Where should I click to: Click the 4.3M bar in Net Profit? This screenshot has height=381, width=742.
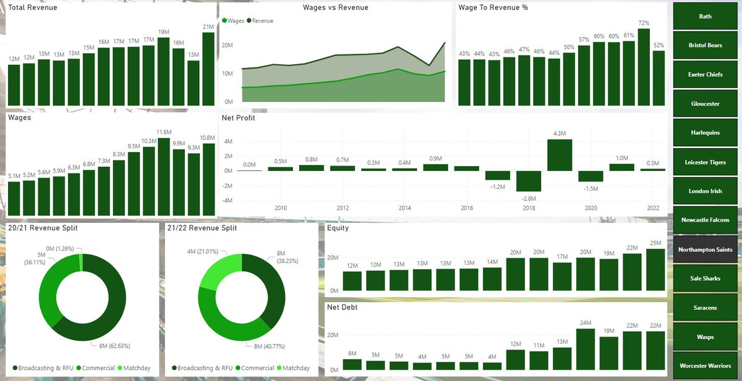pos(560,155)
